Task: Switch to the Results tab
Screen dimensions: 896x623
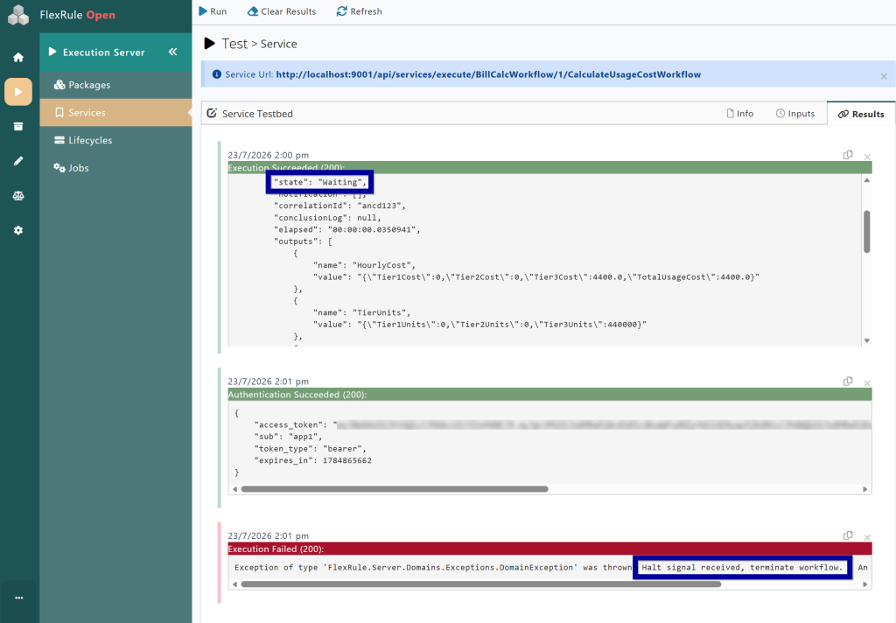Action: [861, 115]
